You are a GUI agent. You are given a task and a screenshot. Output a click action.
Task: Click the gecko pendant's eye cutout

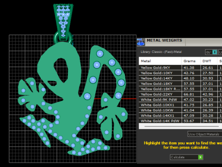(x=61, y=70)
